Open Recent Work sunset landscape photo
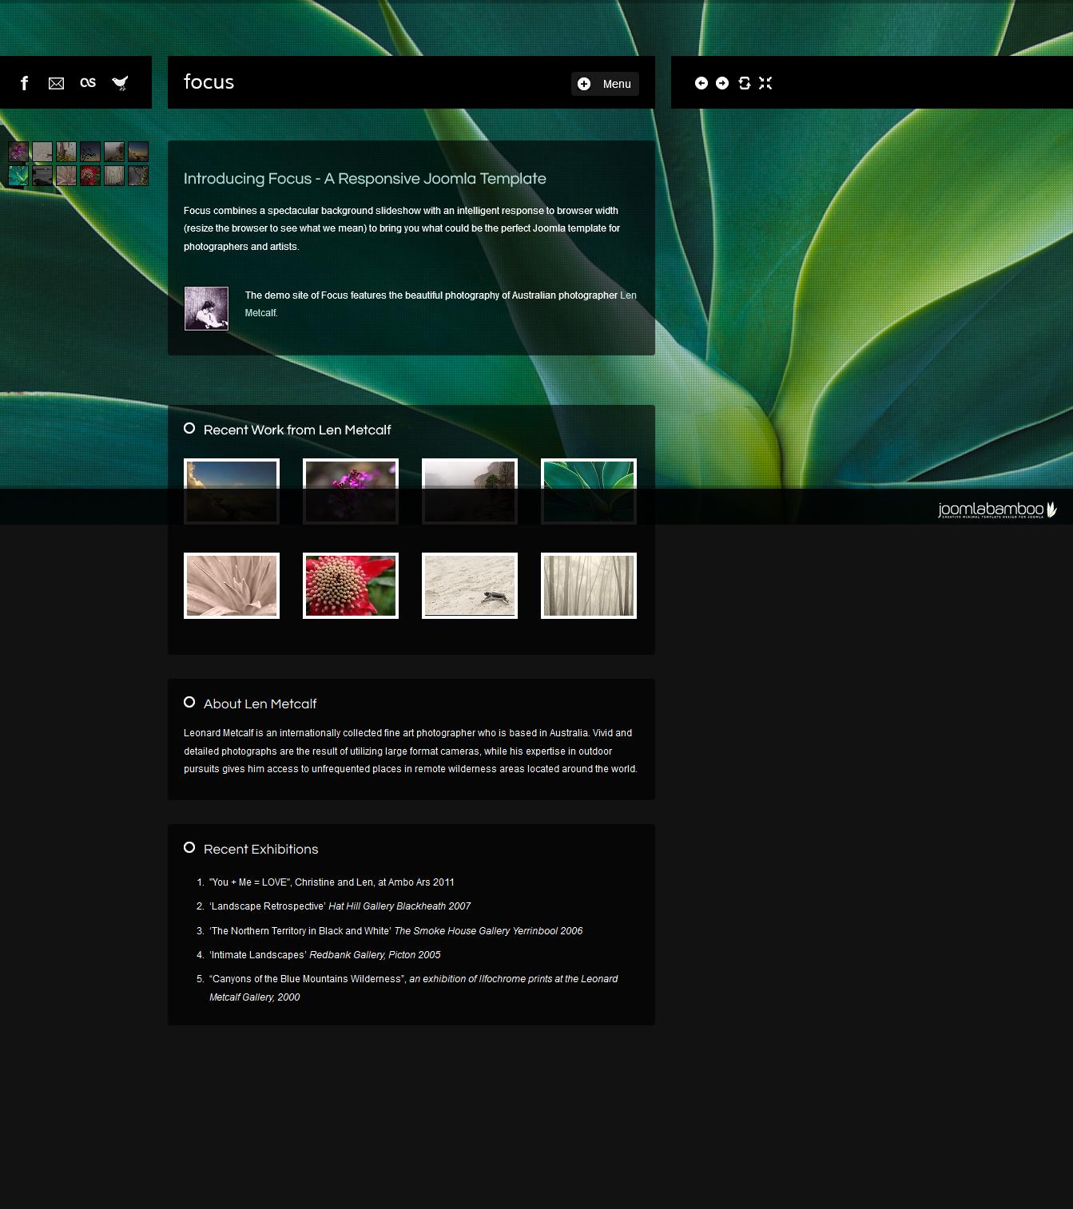 coord(232,491)
